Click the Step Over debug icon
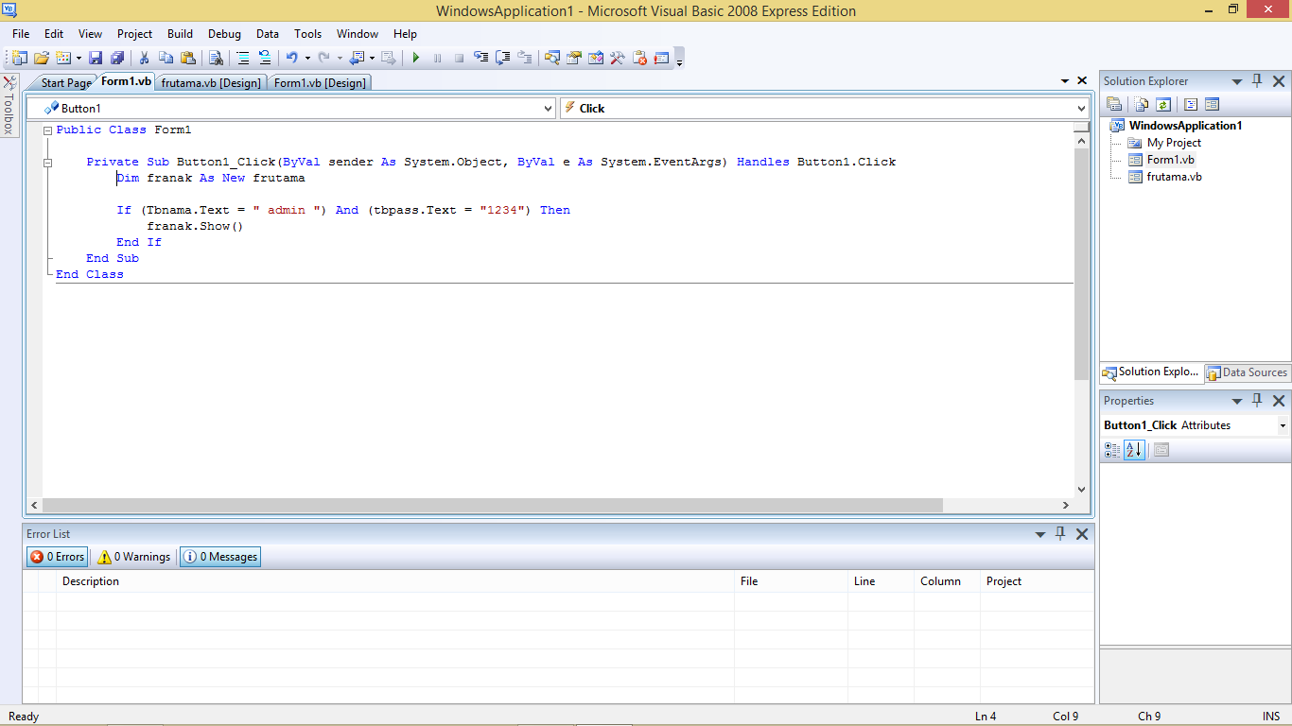Image resolution: width=1292 pixels, height=726 pixels. click(502, 58)
